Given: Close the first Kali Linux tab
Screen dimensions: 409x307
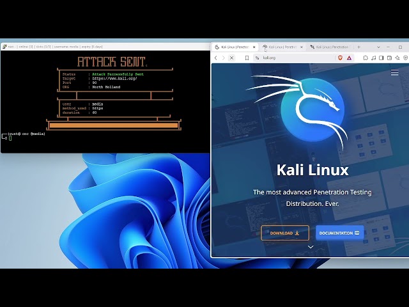Looking at the screenshot, I should (x=254, y=47).
